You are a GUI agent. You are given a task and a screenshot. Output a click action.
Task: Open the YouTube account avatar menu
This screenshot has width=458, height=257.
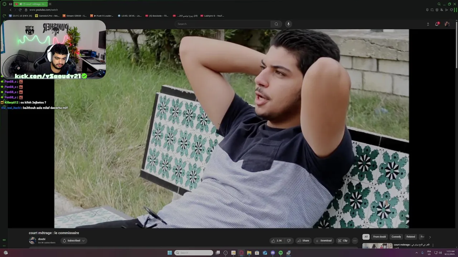point(447,24)
